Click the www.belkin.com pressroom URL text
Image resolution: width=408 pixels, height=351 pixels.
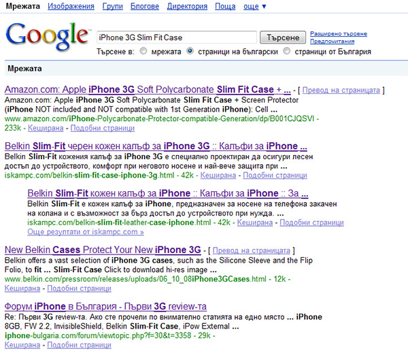pyautogui.click(x=135, y=279)
